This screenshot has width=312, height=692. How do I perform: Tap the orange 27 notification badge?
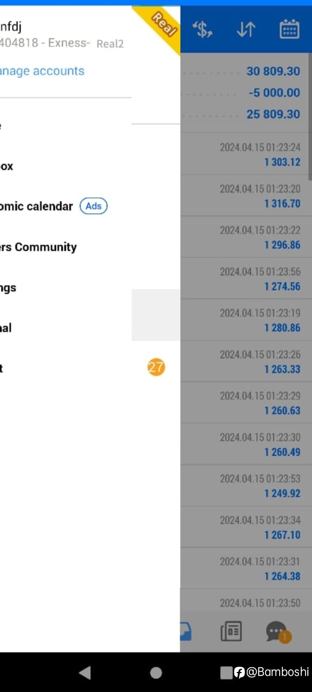pos(156,368)
